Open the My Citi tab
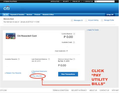 pyautogui.click(x=6, y=15)
